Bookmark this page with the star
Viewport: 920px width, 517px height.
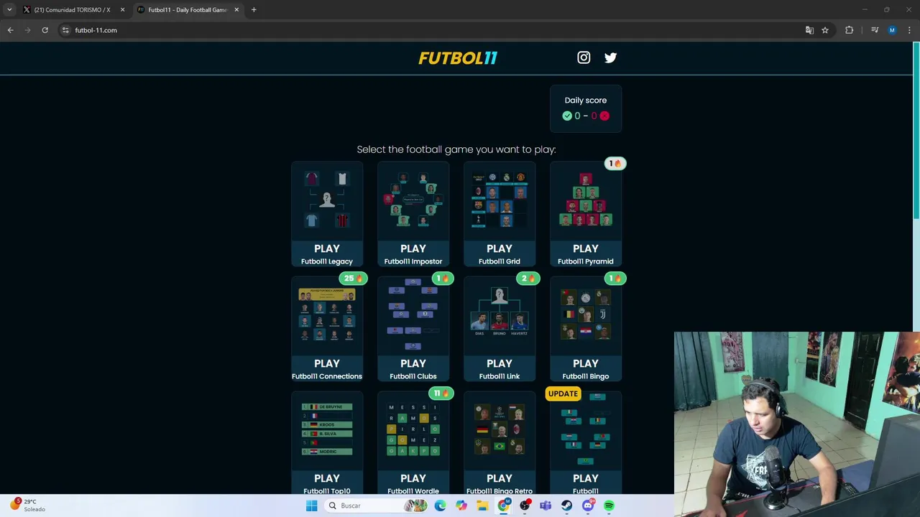coord(825,30)
